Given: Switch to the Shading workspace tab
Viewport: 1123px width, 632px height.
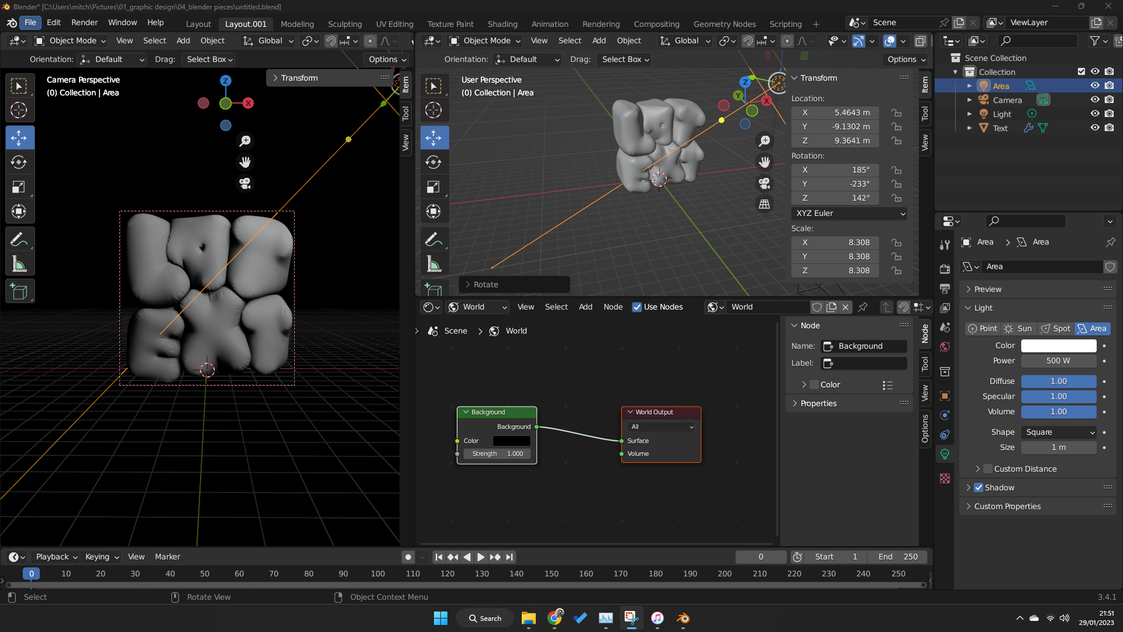Looking at the screenshot, I should (x=502, y=24).
